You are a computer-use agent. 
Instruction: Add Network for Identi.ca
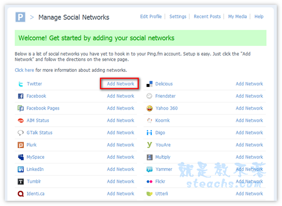(x=120, y=194)
